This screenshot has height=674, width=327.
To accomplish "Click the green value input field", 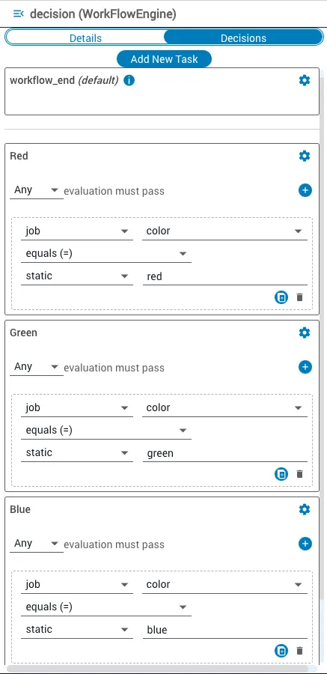I will click(x=224, y=453).
